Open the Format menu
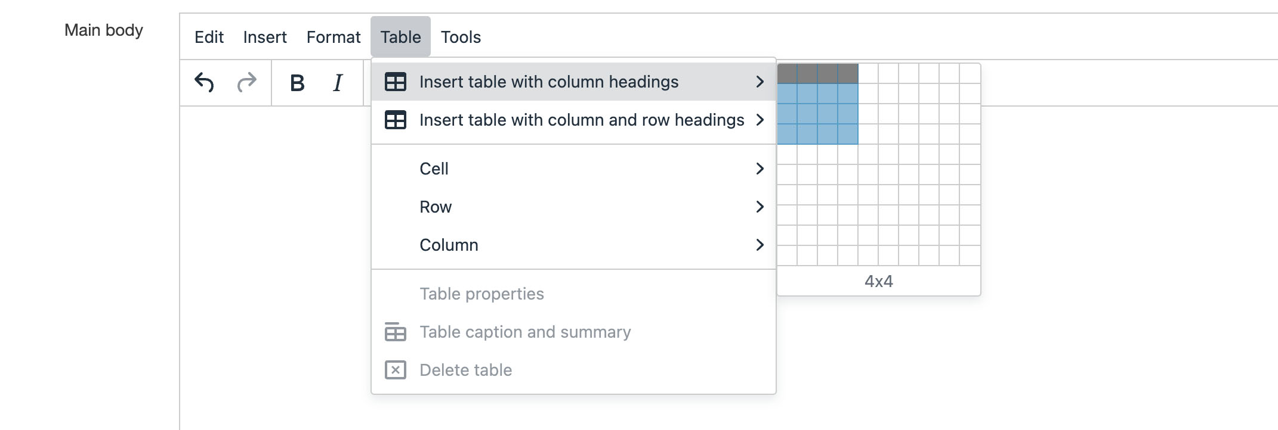Viewport: 1278px width, 430px height. (334, 37)
